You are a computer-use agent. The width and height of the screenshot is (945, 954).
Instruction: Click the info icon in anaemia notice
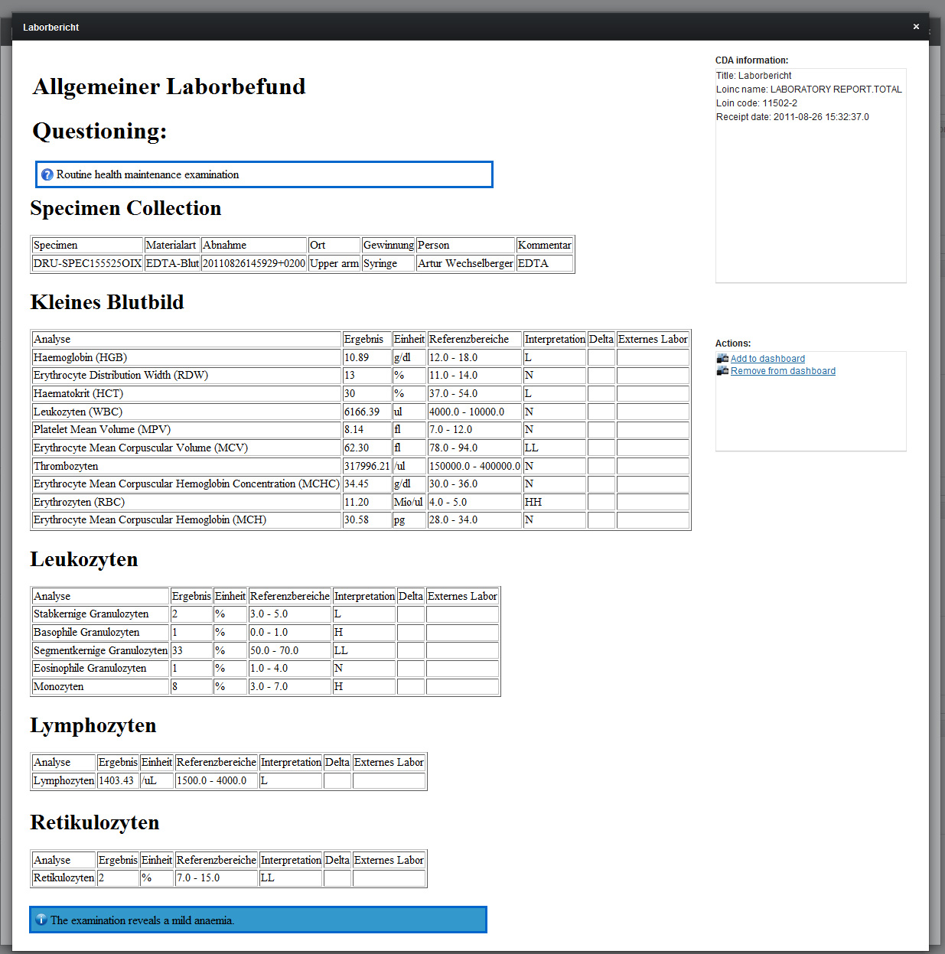41,920
